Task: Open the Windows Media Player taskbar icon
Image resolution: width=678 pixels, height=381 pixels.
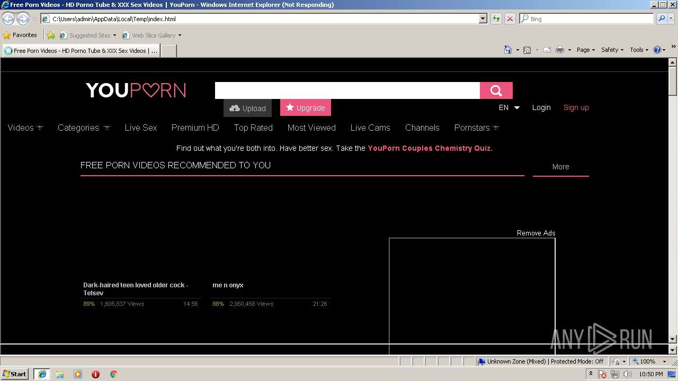Action: point(78,374)
